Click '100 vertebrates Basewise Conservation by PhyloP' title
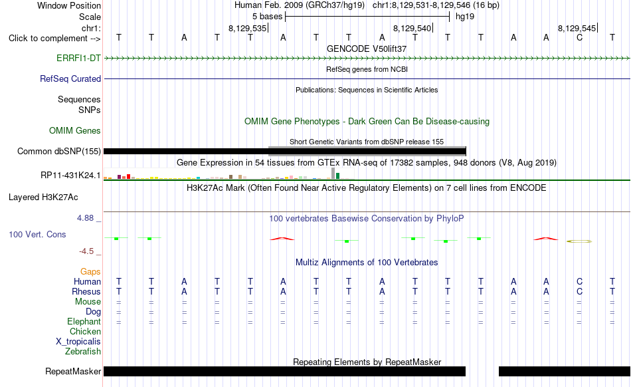 (367, 218)
